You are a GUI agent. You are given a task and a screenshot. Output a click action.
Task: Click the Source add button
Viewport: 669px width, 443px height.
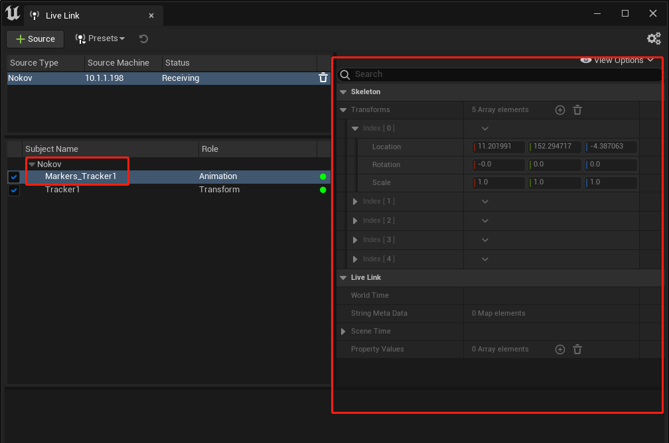tap(35, 39)
